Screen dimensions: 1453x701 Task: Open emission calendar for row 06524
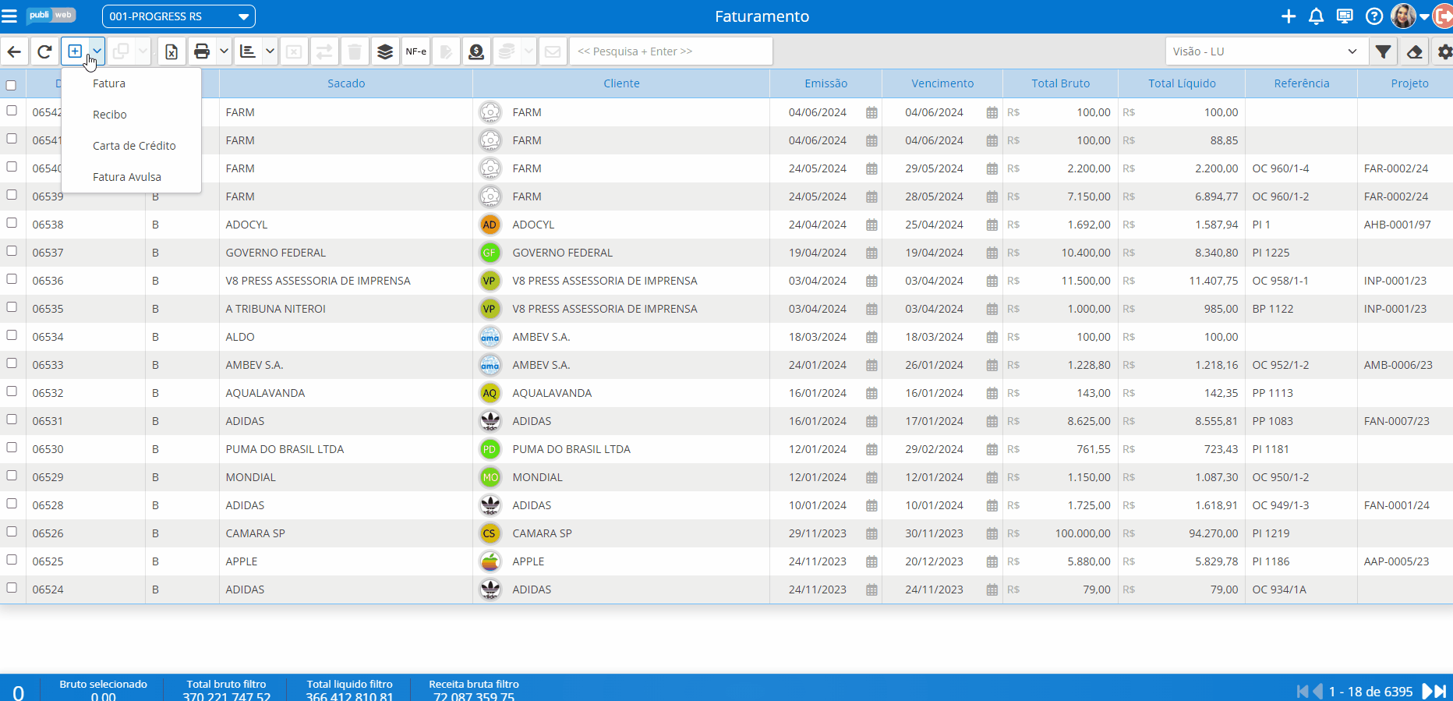pyautogui.click(x=871, y=590)
